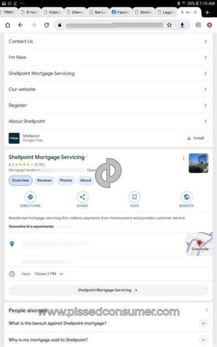Viewport: 217px width, 347px height.
Task: Tap the Wi-Fi icon in status bar
Action: 184,3
